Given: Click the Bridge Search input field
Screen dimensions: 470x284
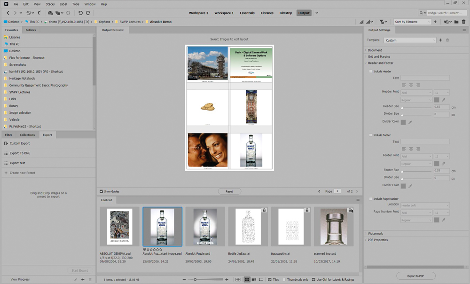Looking at the screenshot, I should click(x=446, y=13).
